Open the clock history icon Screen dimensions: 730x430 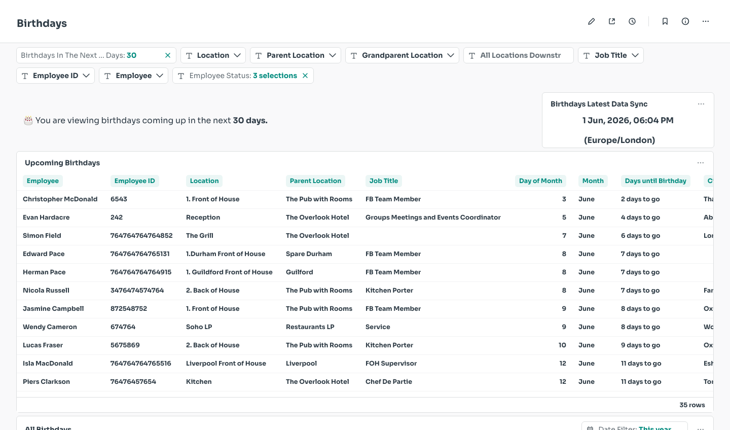pyautogui.click(x=632, y=21)
